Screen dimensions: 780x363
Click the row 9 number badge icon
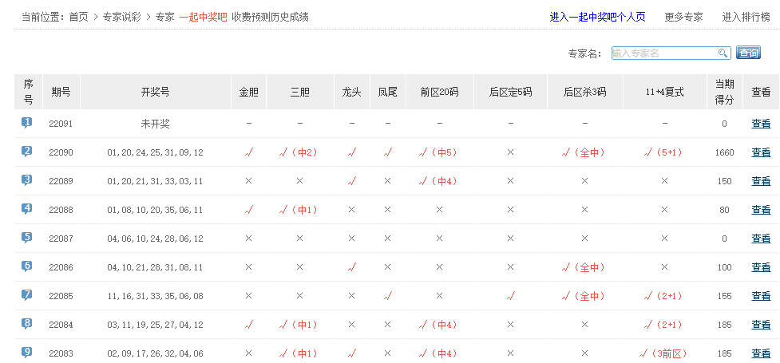(27, 352)
